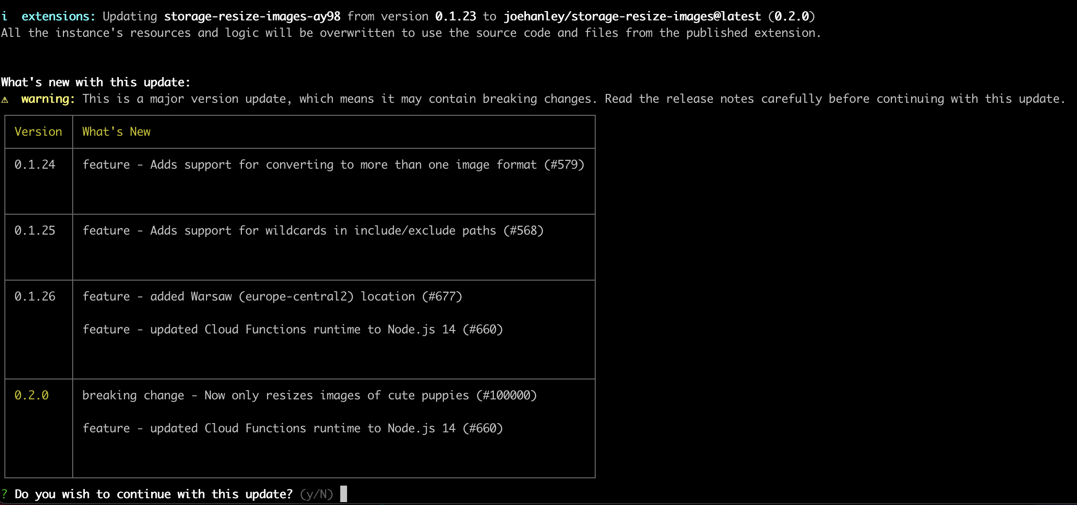The image size is (1077, 505).
Task: Click 'joehanley/storage-resize-images@latest' text
Action: click(x=633, y=16)
